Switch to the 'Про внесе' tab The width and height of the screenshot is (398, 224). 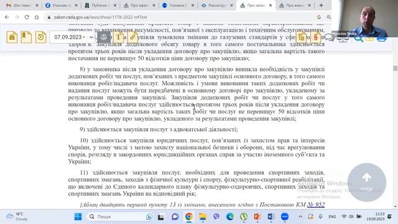295,6
